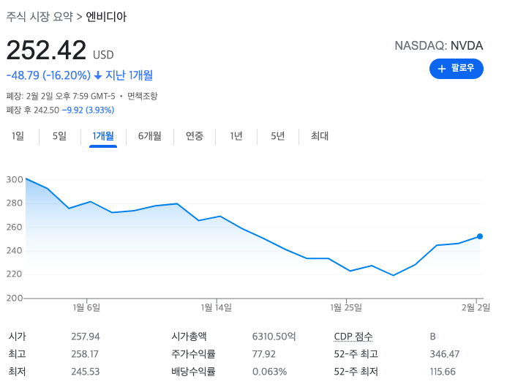The height and width of the screenshot is (390, 507).
Task: Click the 2월 2일 axis label
Action: coord(476,307)
